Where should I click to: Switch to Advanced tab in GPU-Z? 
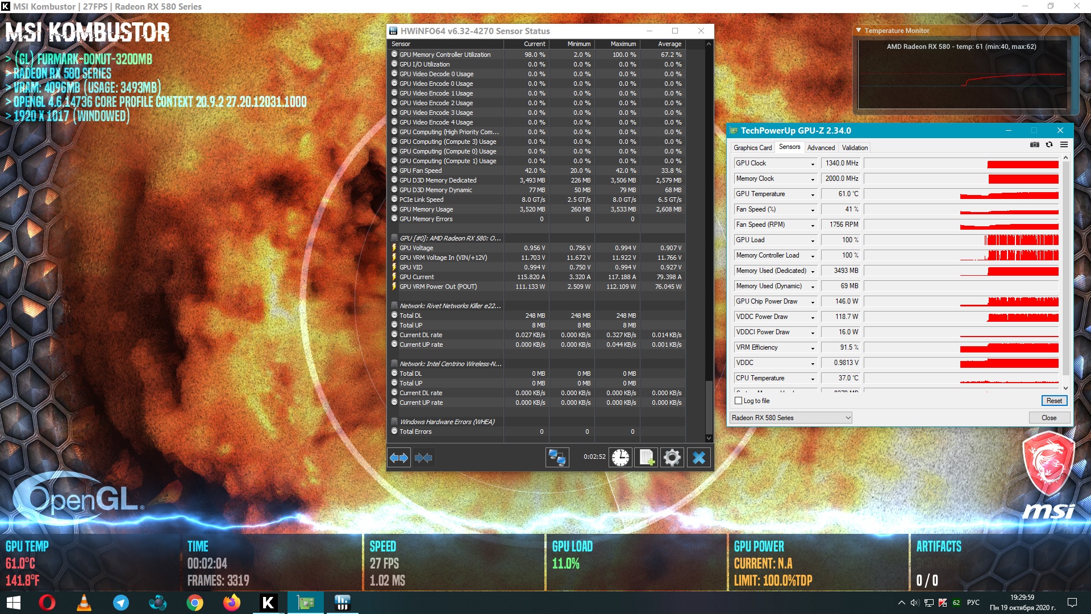[821, 148]
